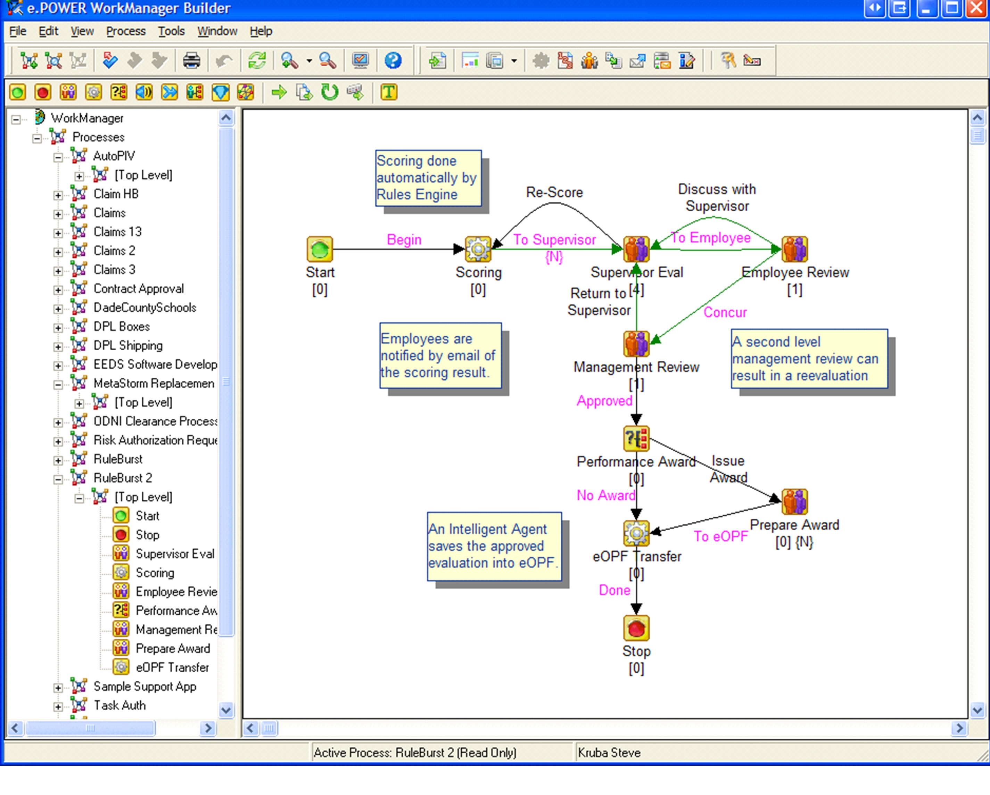Click the canvas vertical scrollbar down arrow

coord(977,710)
